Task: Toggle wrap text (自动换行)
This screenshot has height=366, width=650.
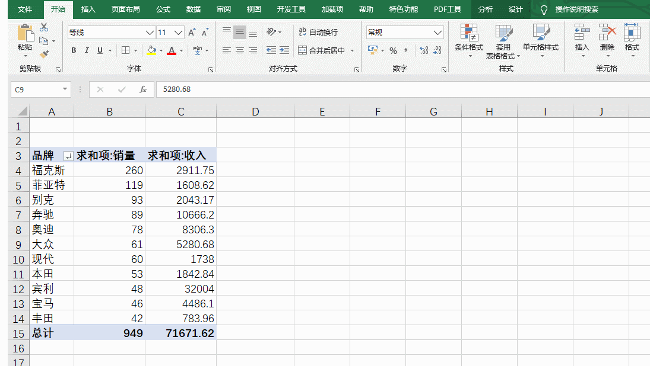Action: pyautogui.click(x=318, y=32)
